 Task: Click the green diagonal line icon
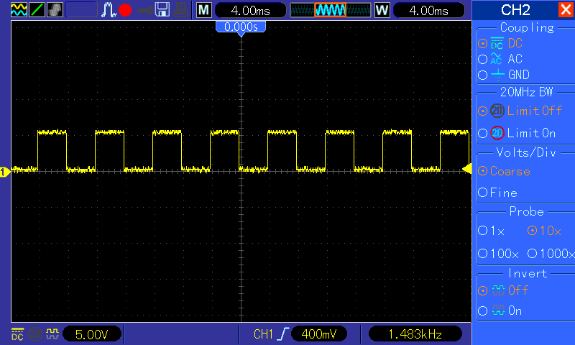point(37,10)
